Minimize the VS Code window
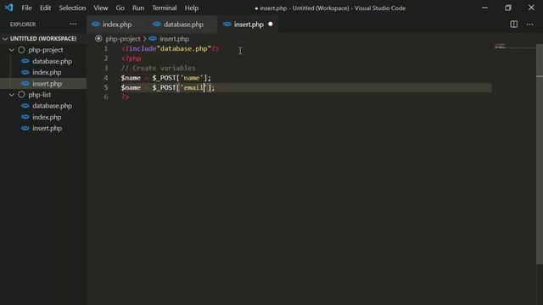This screenshot has height=305, width=543. click(484, 8)
